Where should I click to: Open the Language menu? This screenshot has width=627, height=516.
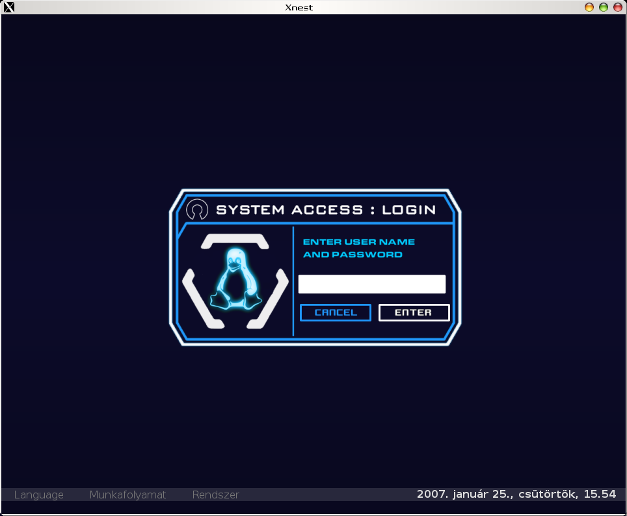(x=39, y=495)
